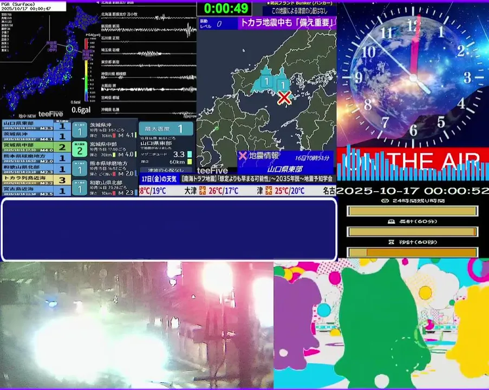489x390 pixels.
Task: Click green intensity 2 badge for 宮城県中部 card
Action: [80, 149]
